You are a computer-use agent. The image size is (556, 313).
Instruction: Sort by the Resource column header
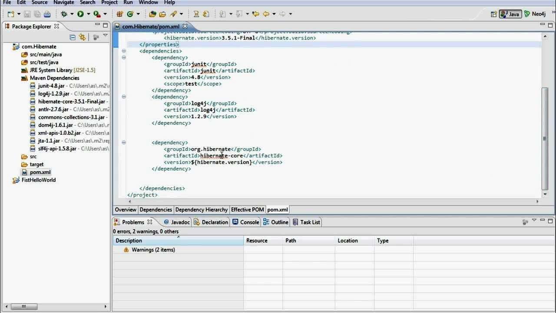pos(263,241)
